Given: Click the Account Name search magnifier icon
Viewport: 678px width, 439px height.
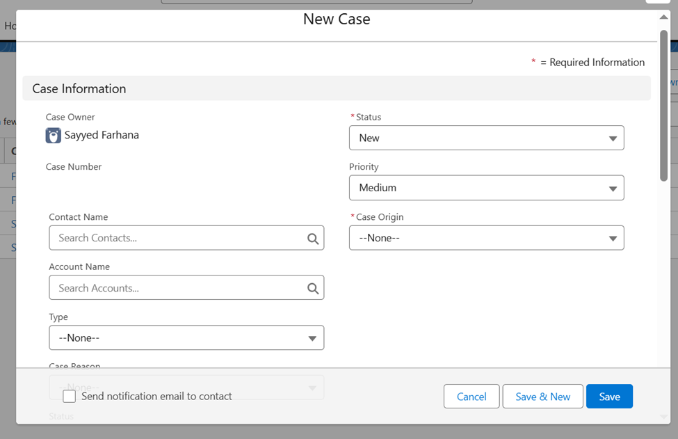Looking at the screenshot, I should pos(313,288).
